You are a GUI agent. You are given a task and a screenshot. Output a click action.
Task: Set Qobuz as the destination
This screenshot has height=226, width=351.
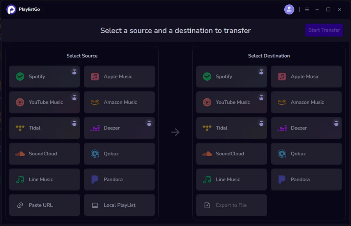pyautogui.click(x=306, y=154)
